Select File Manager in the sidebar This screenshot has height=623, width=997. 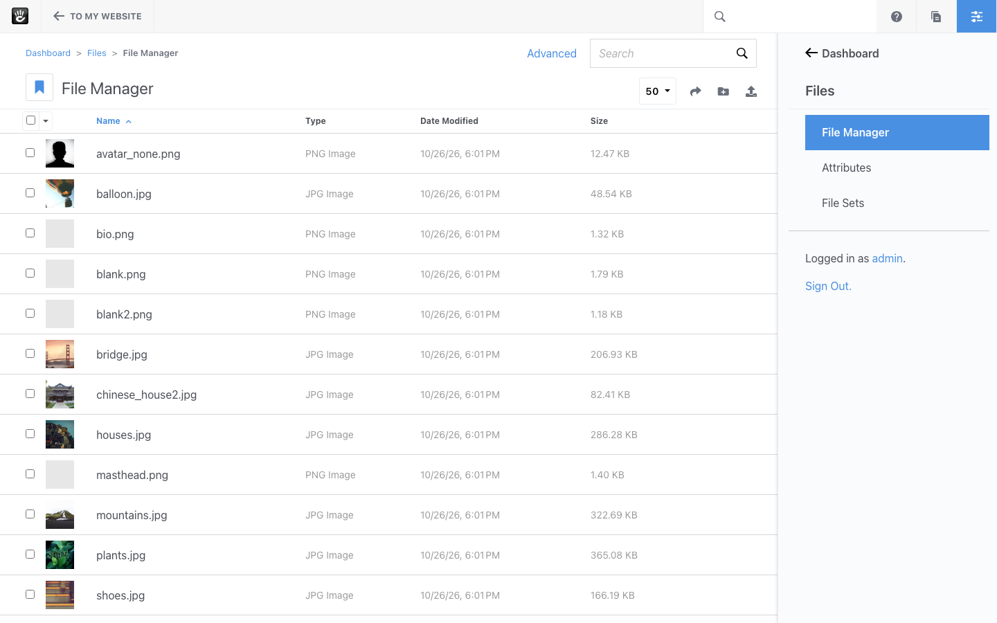(897, 132)
